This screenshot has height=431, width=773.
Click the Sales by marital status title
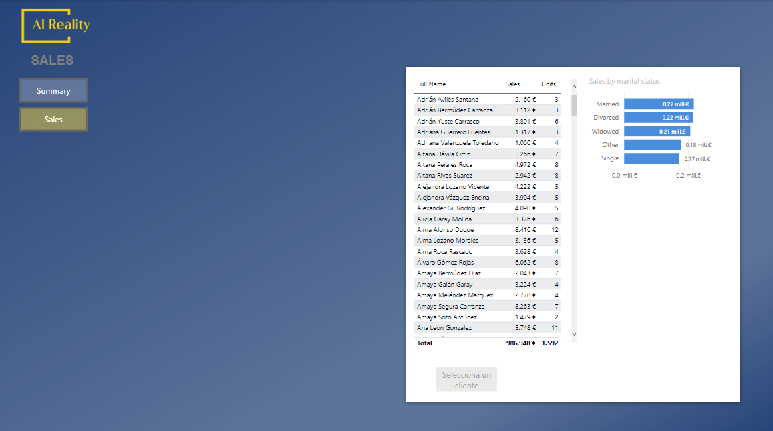624,82
